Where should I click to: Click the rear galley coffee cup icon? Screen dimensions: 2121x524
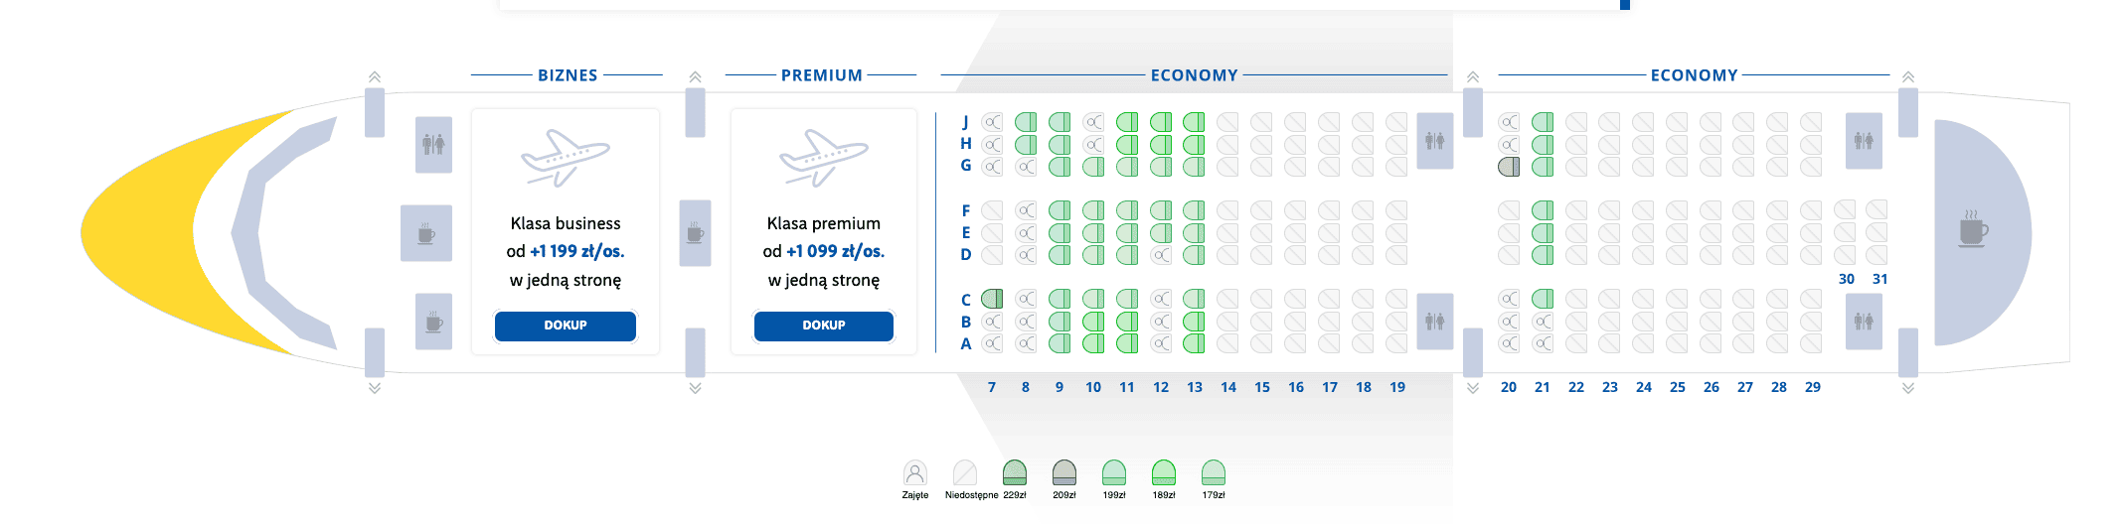(x=1972, y=229)
